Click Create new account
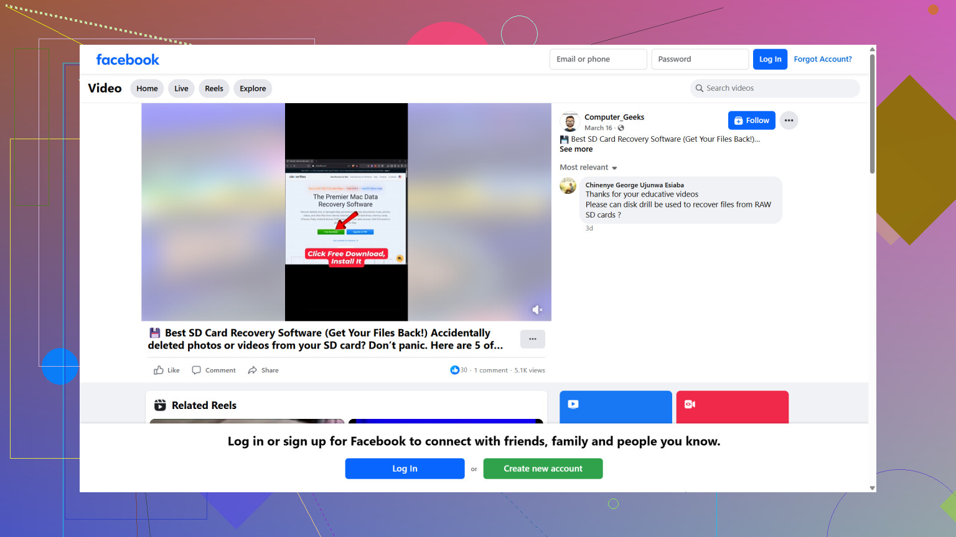 click(543, 469)
